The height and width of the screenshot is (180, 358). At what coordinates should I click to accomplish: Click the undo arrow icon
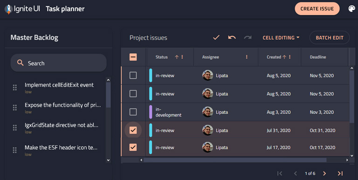(232, 37)
